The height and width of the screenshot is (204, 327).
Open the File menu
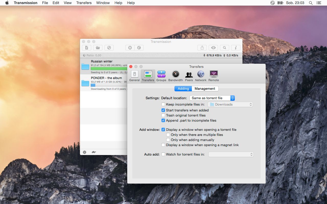tap(45, 3)
